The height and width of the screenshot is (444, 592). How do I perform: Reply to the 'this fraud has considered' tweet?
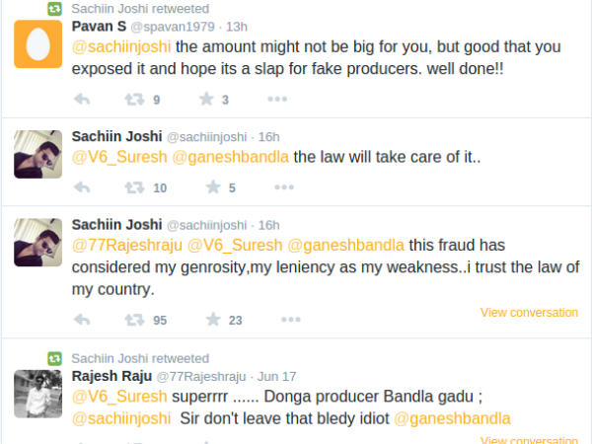(x=83, y=320)
